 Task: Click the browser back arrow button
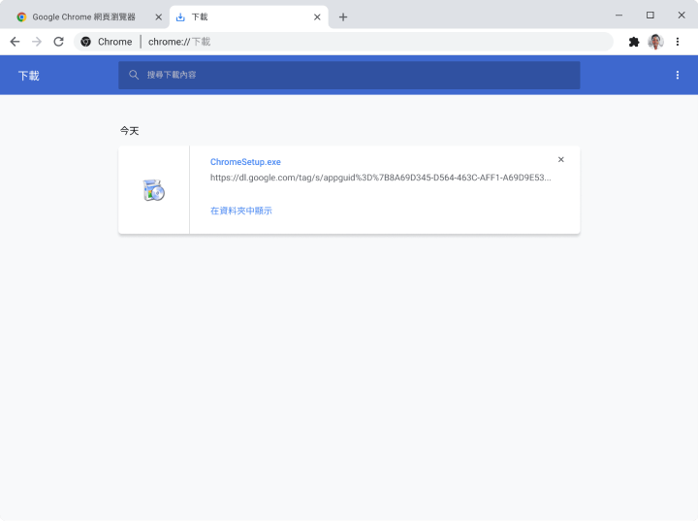[x=15, y=42]
